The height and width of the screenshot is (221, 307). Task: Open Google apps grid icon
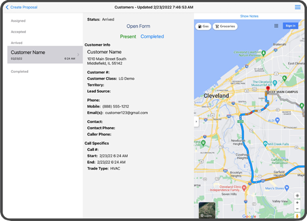click(276, 26)
